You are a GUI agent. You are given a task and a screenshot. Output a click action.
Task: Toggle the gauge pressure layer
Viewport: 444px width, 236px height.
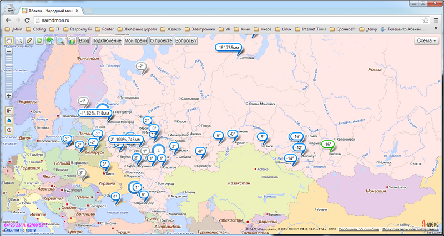(9, 130)
